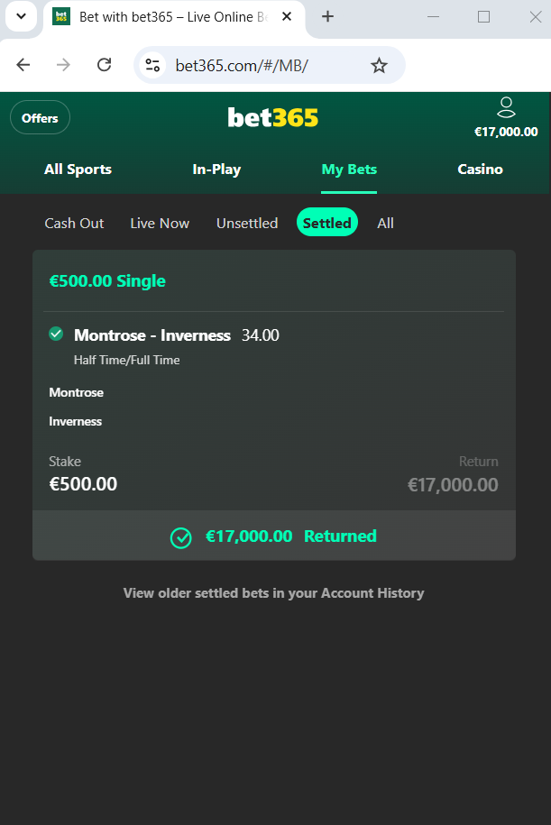Viewport: 551px width, 825px height.
Task: Bookmark this page with the star icon
Action: coord(380,65)
